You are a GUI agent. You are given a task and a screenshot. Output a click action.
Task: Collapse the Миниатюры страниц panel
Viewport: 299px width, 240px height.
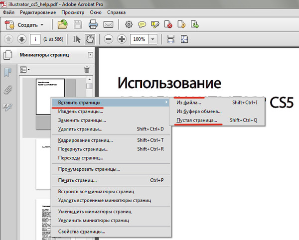pos(90,55)
